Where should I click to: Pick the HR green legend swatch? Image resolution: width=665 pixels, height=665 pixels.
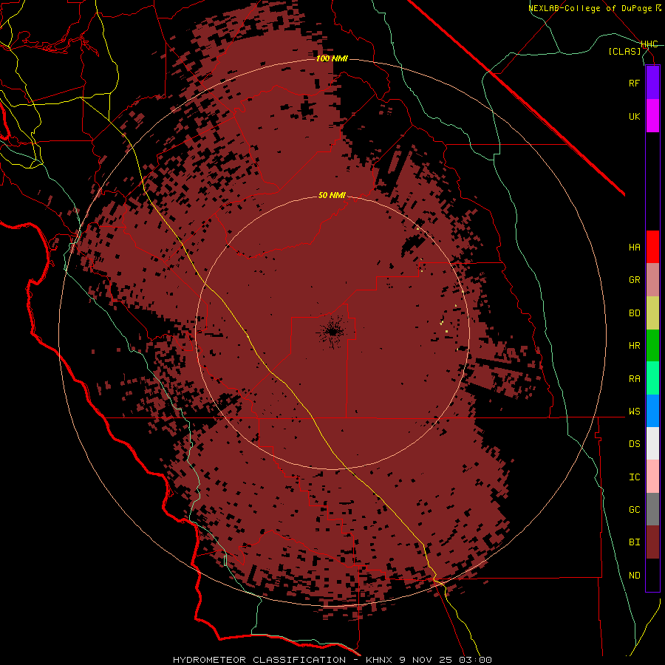(x=652, y=346)
